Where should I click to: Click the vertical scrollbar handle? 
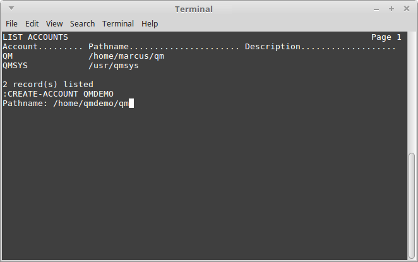(x=412, y=205)
